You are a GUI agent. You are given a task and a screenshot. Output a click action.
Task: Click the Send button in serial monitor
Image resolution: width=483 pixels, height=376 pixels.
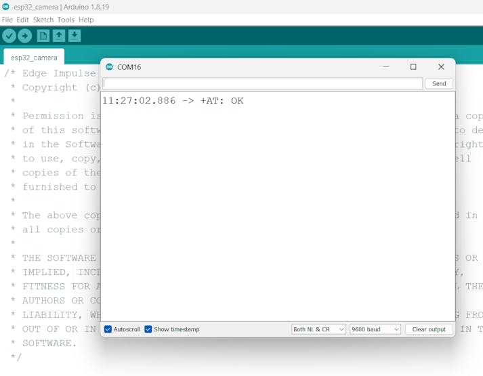pos(439,83)
